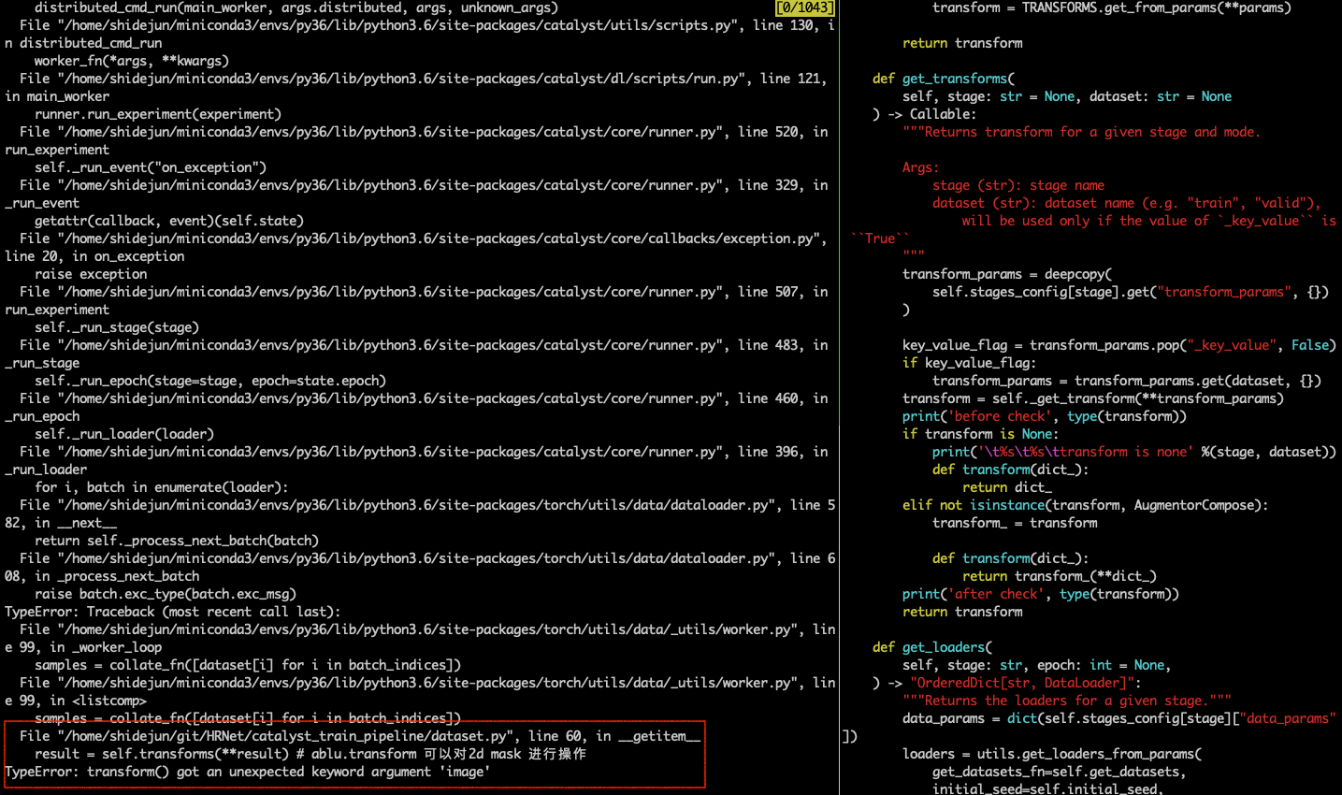
Task: Select the line 'self._run_stage(stage)'
Action: [x=117, y=327]
